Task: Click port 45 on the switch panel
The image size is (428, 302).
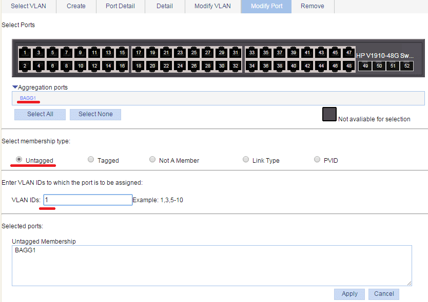Action: pyautogui.click(x=335, y=53)
